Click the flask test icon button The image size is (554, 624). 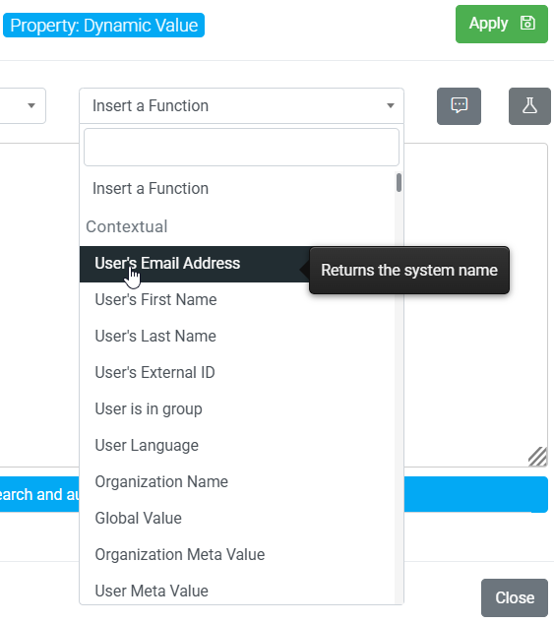(x=529, y=106)
